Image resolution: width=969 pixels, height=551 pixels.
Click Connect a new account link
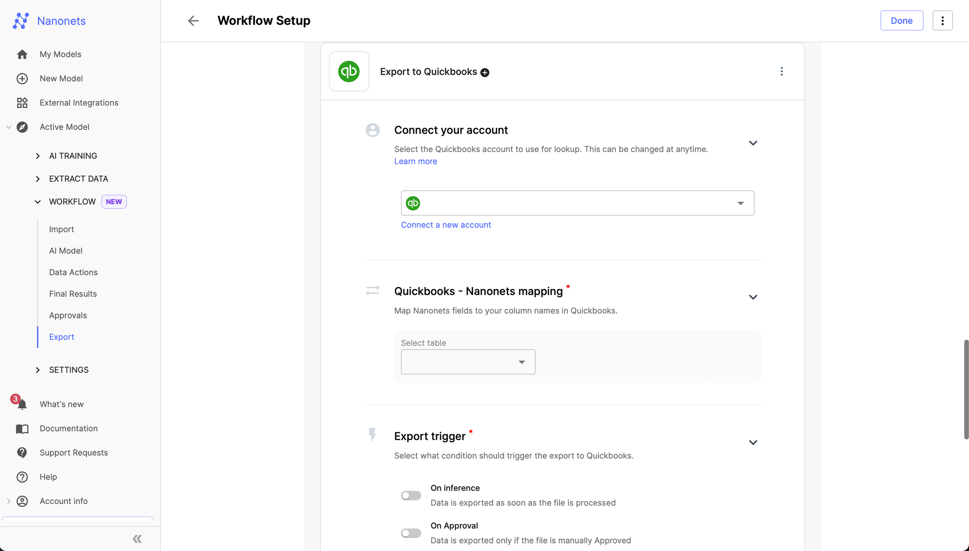click(x=446, y=225)
